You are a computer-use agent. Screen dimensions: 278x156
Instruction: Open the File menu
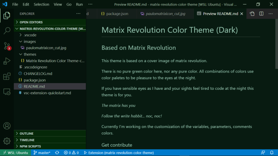(15, 4)
